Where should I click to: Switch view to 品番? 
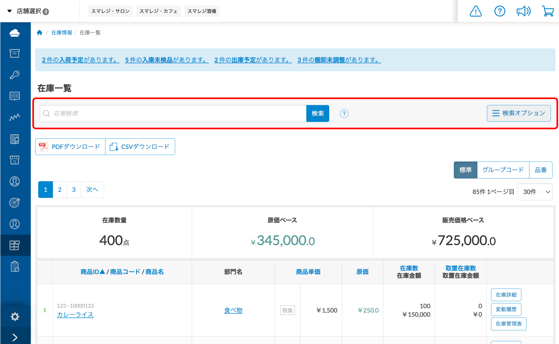[x=540, y=170]
